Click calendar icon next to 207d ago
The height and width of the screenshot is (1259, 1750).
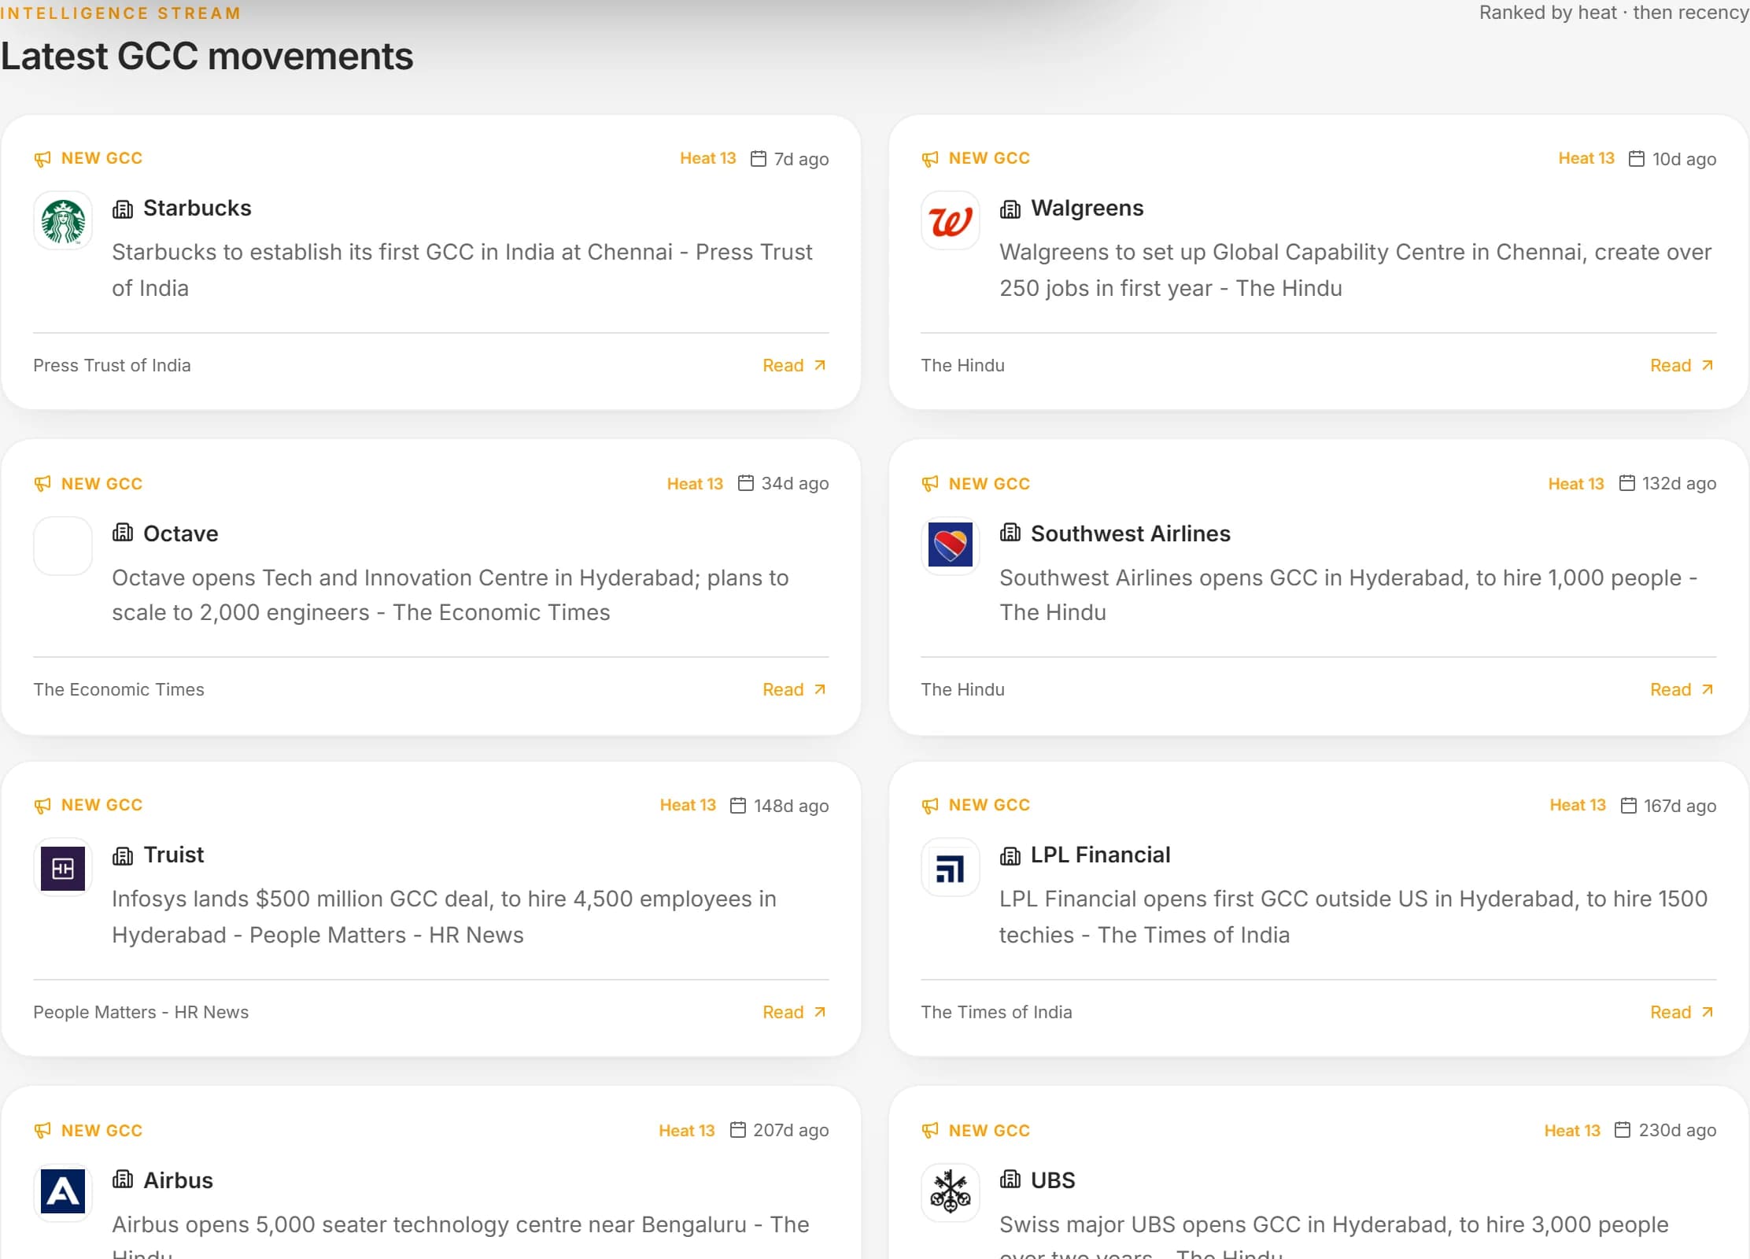pyautogui.click(x=738, y=1130)
